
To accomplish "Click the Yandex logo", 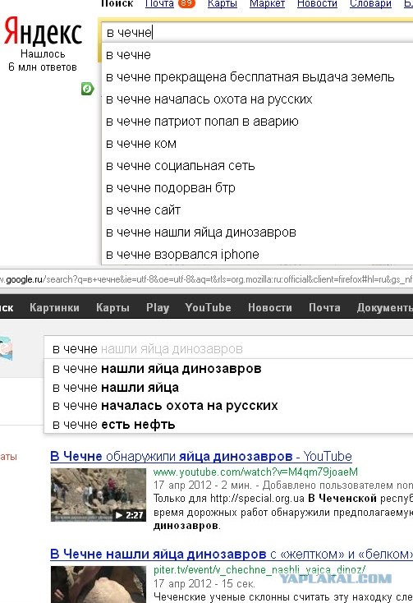I will tap(43, 31).
